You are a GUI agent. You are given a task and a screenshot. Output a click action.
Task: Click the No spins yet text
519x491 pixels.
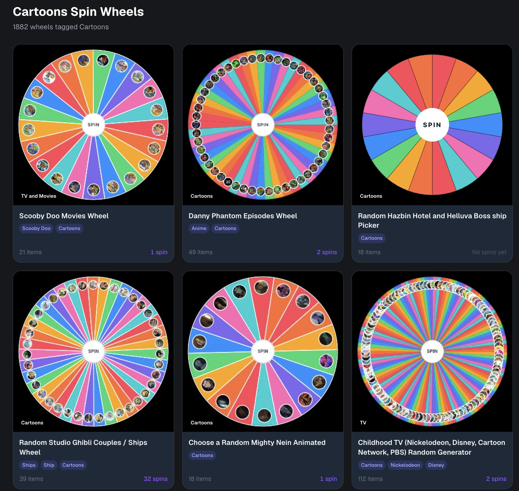point(489,252)
